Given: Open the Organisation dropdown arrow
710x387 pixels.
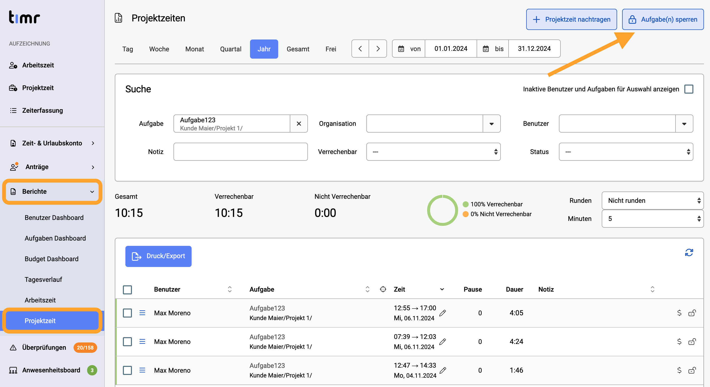Looking at the screenshot, I should [491, 124].
